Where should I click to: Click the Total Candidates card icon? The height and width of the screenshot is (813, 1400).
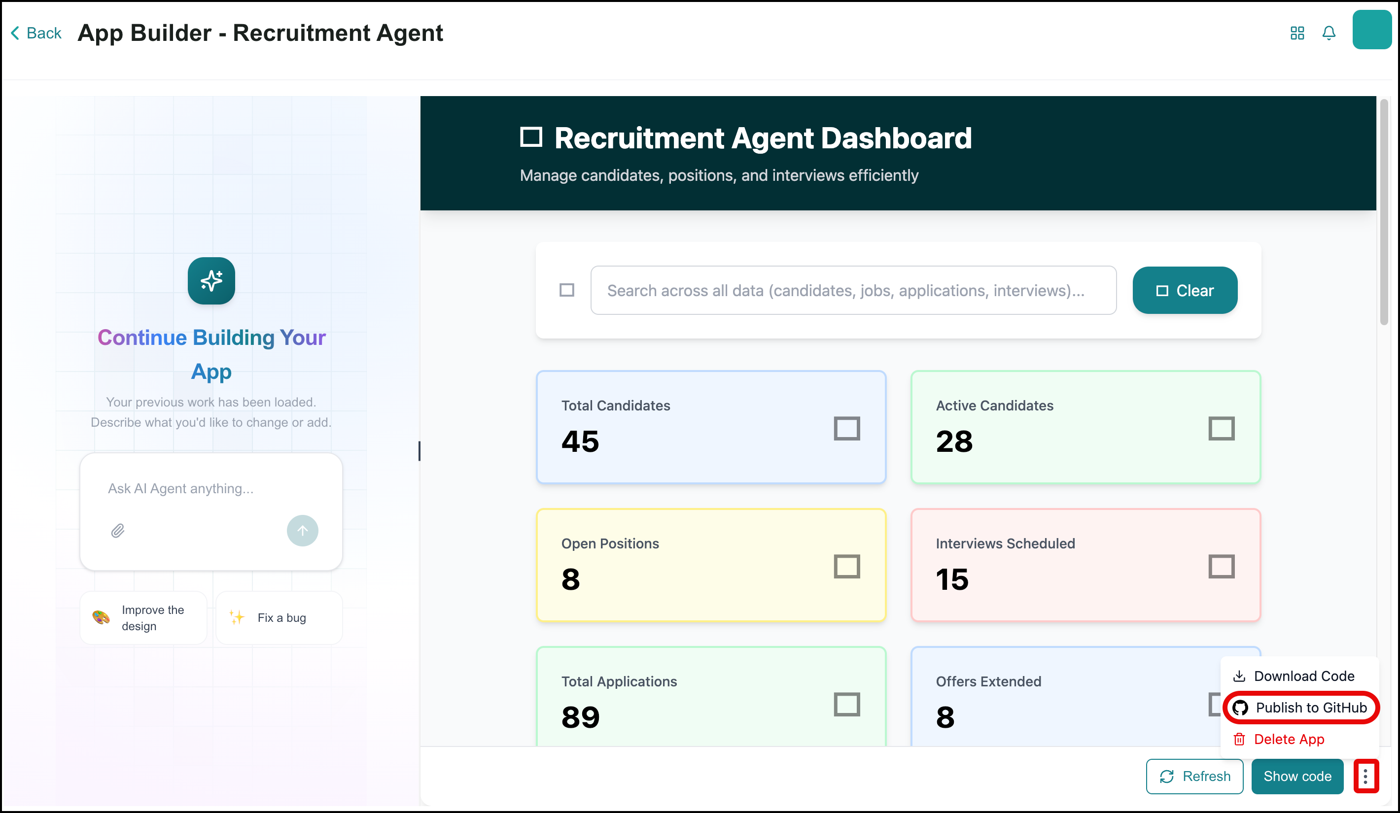tap(847, 428)
